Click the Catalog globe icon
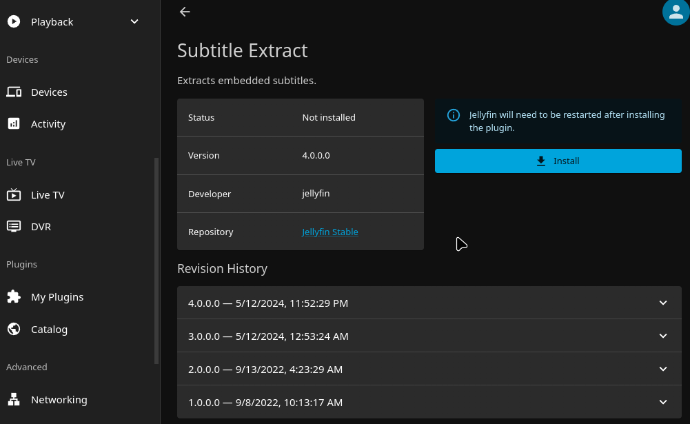Image resolution: width=690 pixels, height=424 pixels. [14, 329]
